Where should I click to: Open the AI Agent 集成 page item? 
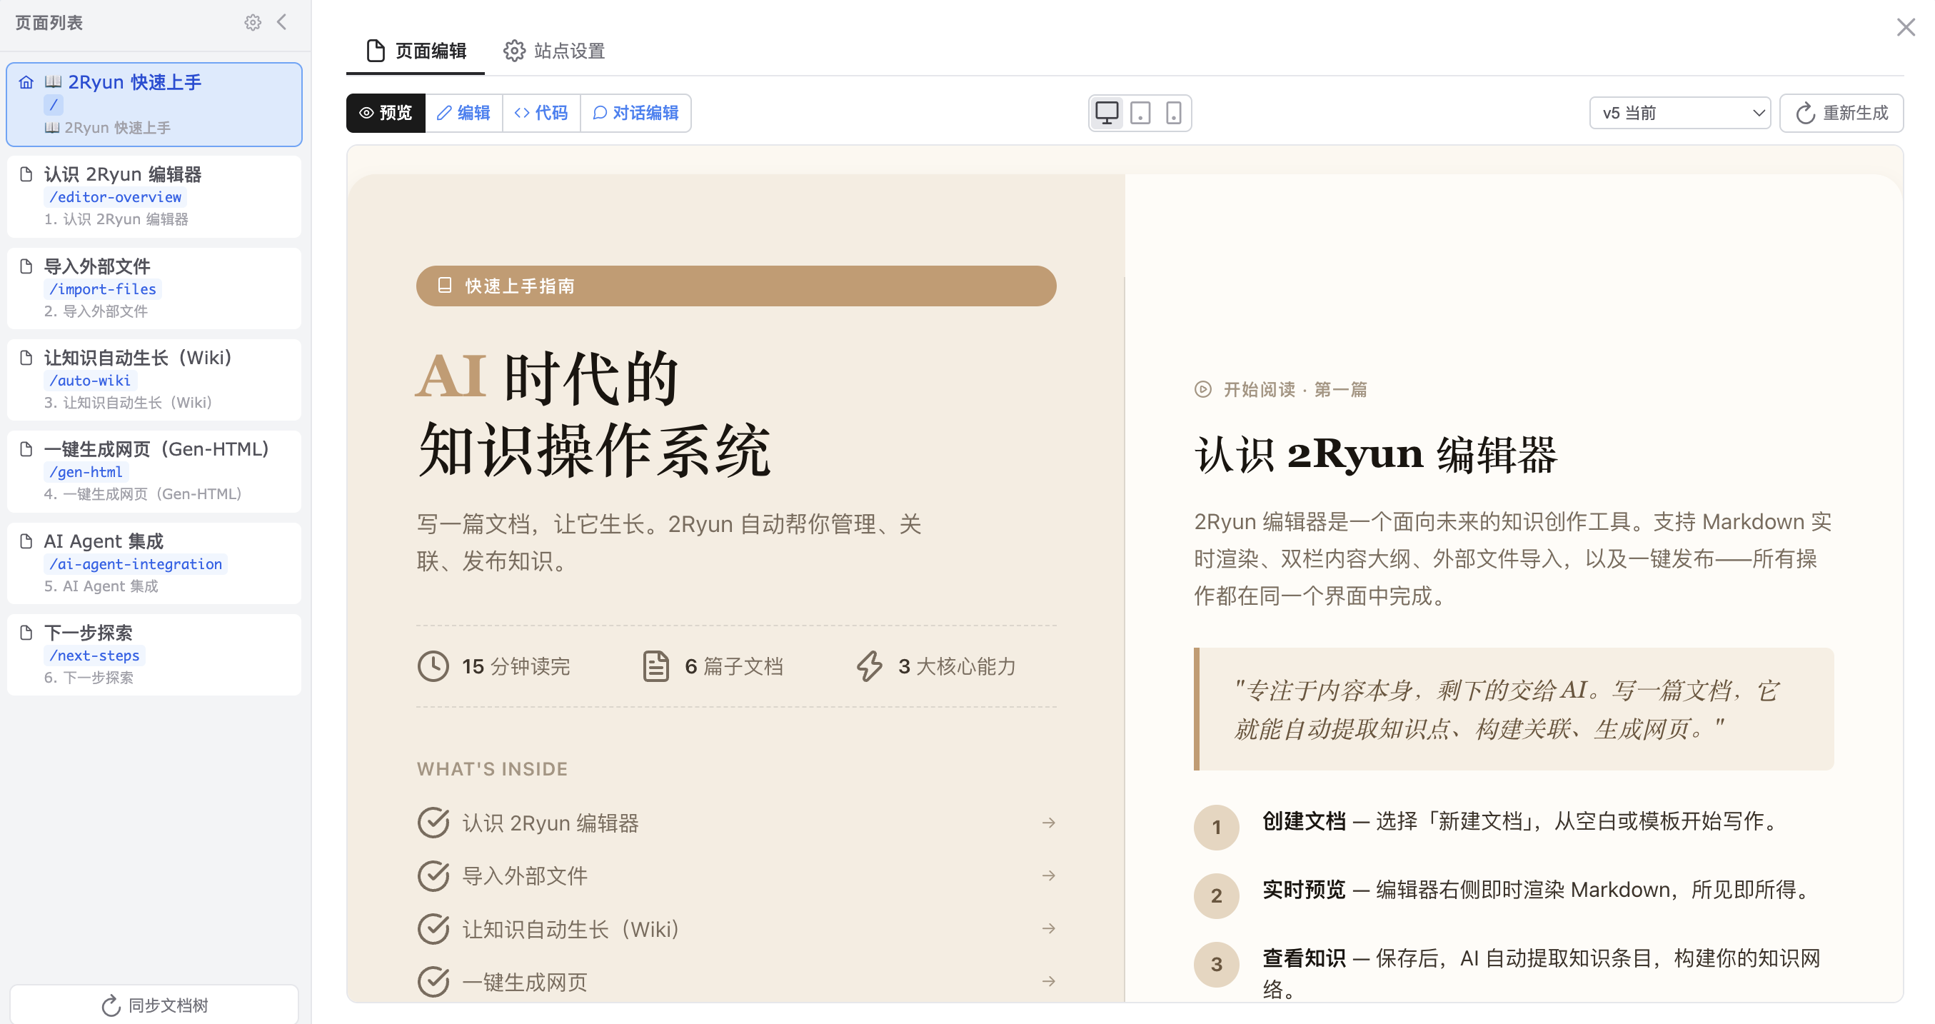(x=154, y=563)
